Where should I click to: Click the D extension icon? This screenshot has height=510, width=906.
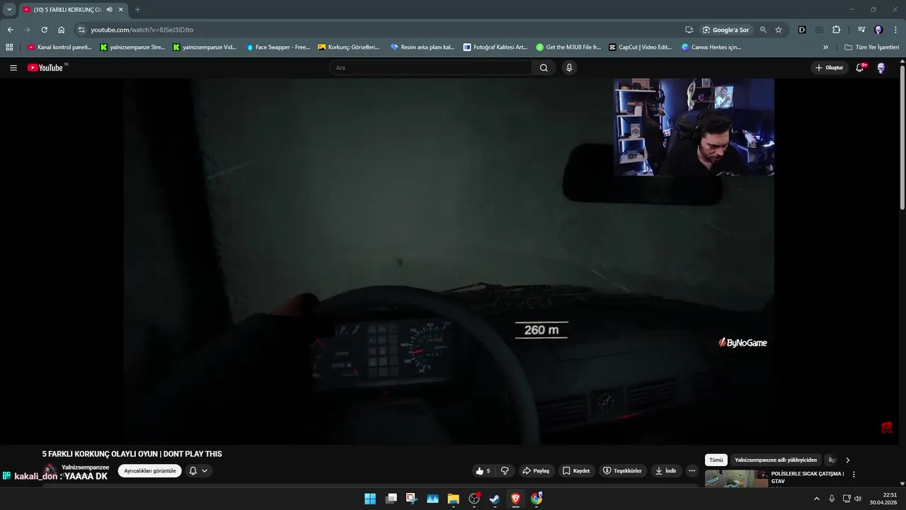click(802, 30)
